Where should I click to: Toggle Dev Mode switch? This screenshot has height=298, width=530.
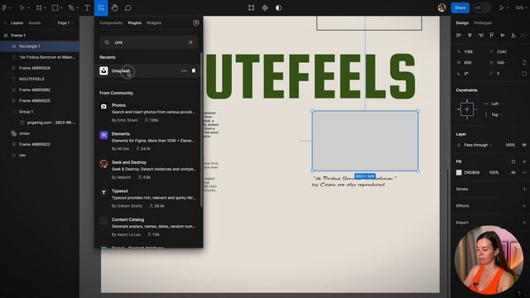pos(482,7)
